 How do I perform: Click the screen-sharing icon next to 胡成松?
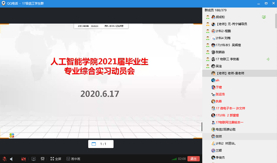click(264, 17)
